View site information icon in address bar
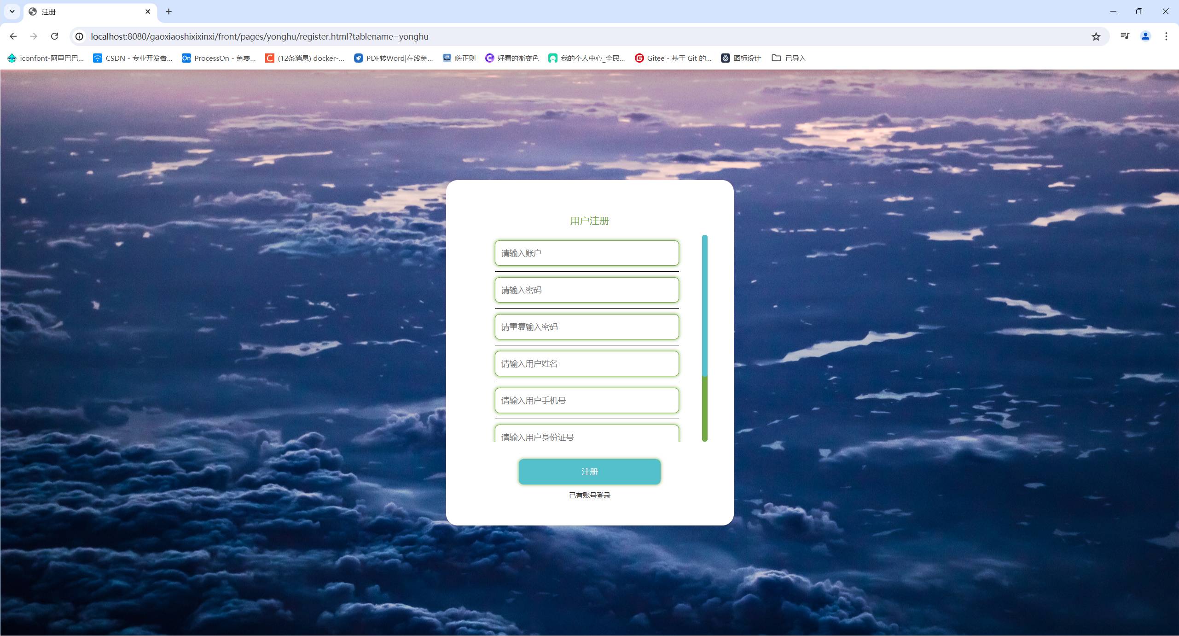1179x636 pixels. click(79, 36)
